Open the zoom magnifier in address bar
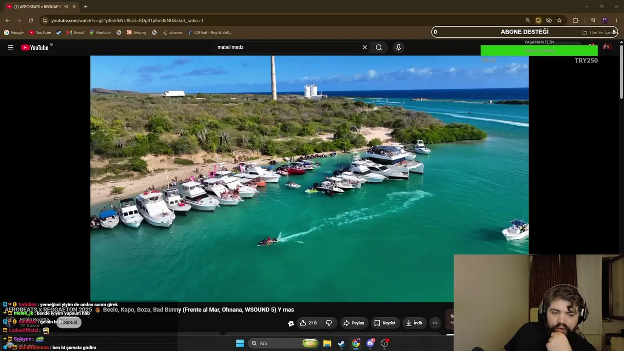624x351 pixels. tap(527, 20)
